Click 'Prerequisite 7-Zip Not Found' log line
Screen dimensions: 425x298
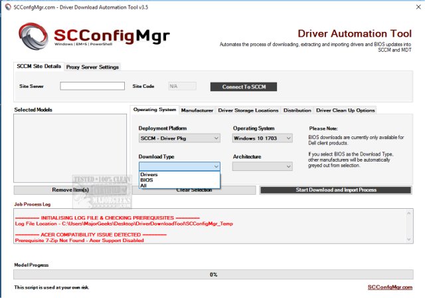pyautogui.click(x=80, y=241)
